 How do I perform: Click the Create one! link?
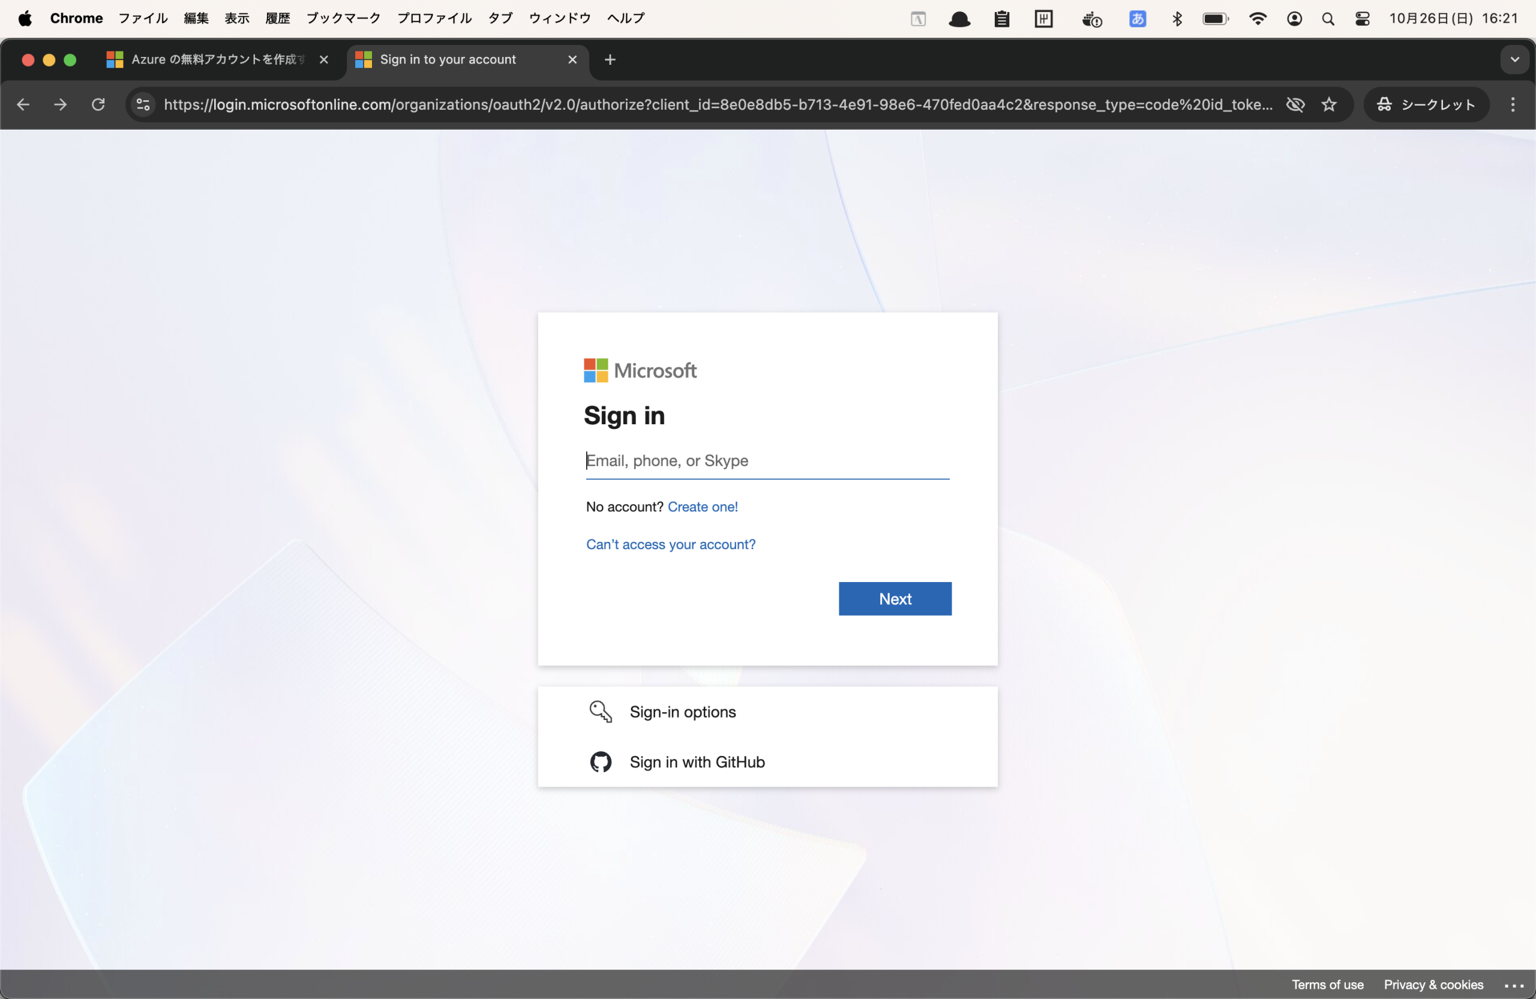click(702, 507)
